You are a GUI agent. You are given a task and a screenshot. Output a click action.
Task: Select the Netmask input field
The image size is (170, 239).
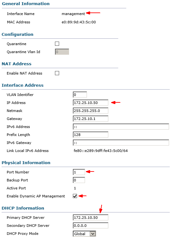[x=90, y=111]
